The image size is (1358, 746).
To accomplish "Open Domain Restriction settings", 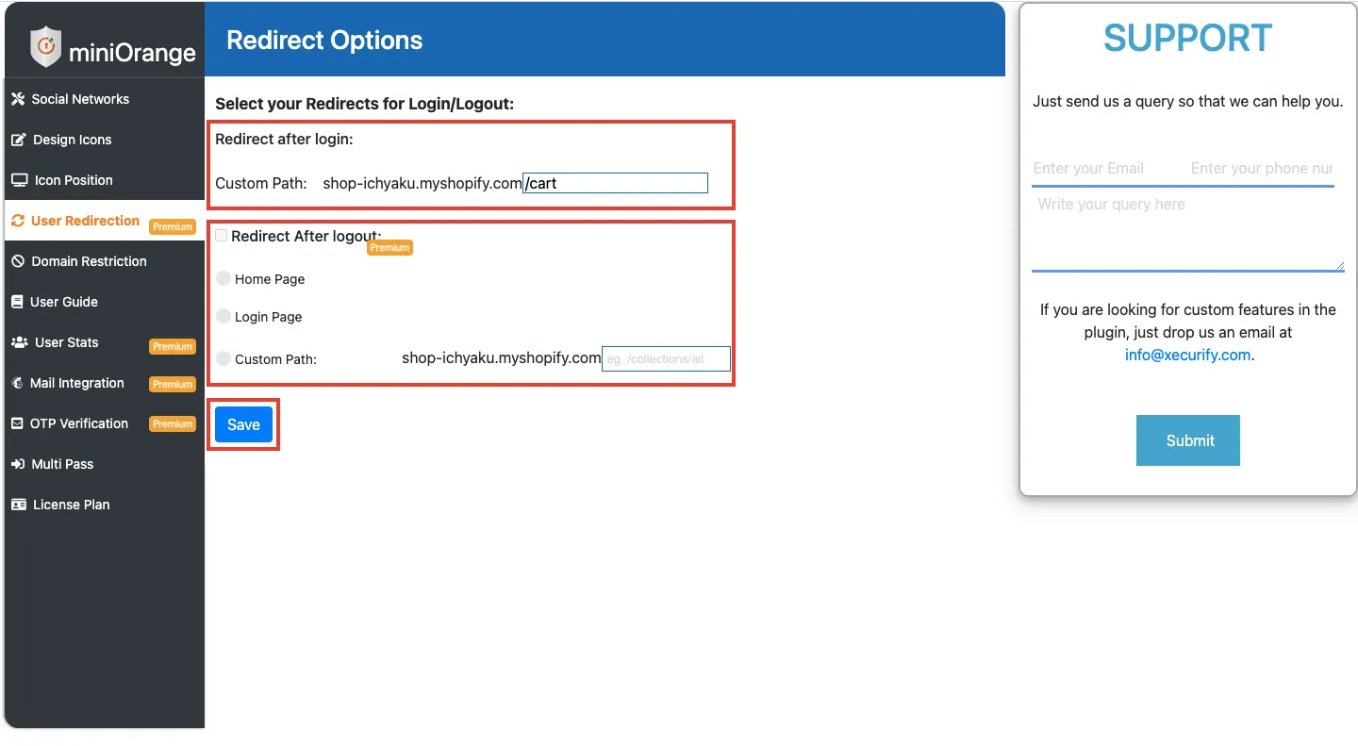I will click(x=104, y=261).
